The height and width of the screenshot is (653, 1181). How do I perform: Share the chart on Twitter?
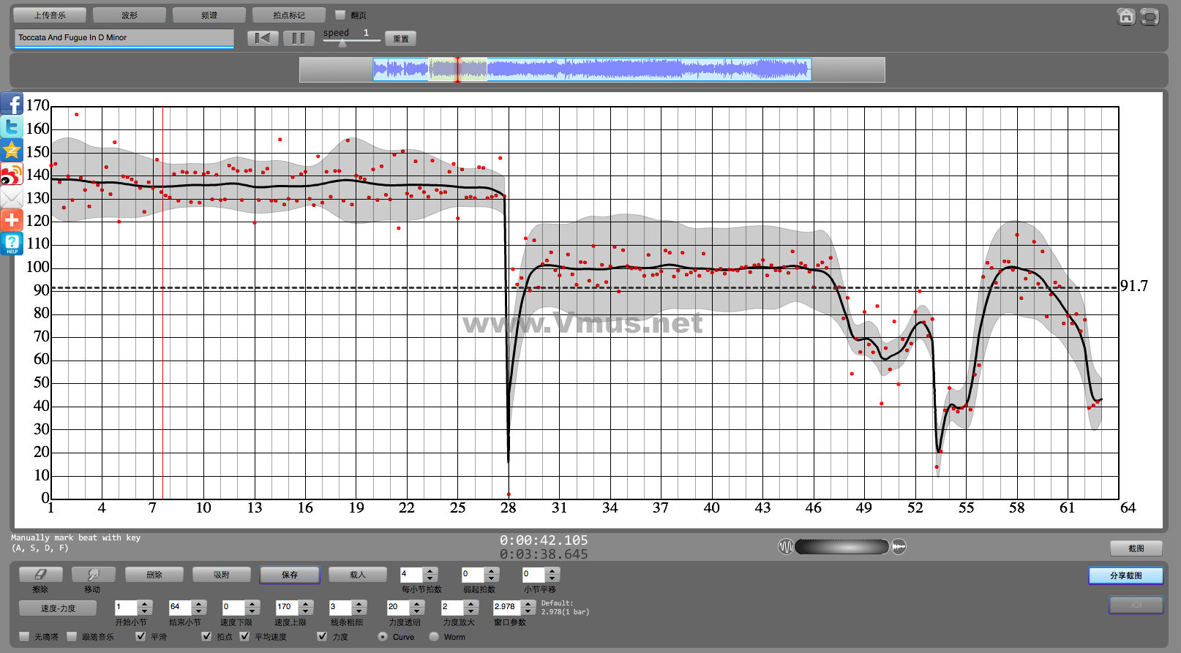coord(12,127)
